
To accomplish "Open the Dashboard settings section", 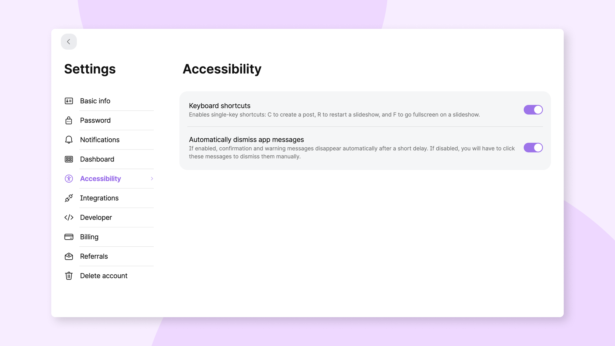I will click(x=97, y=159).
